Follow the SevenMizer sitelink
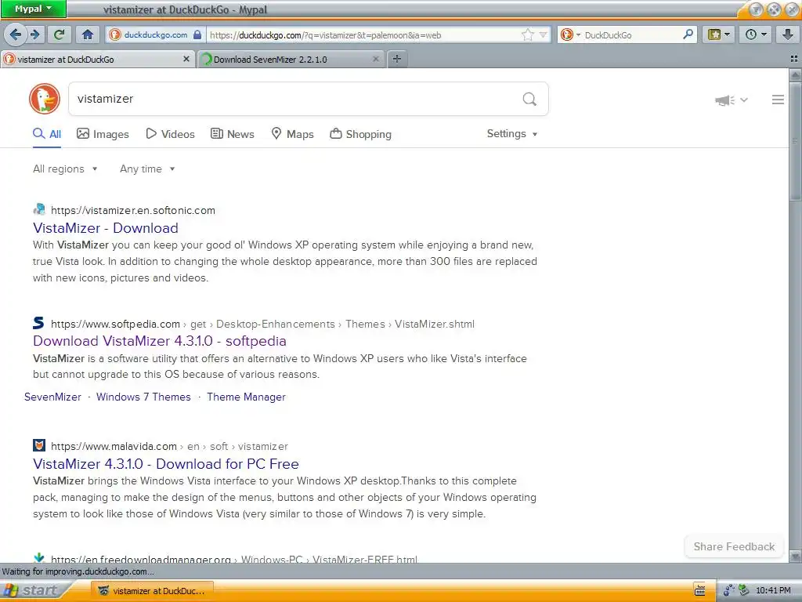Viewport: 802px width, 602px height. [52, 397]
